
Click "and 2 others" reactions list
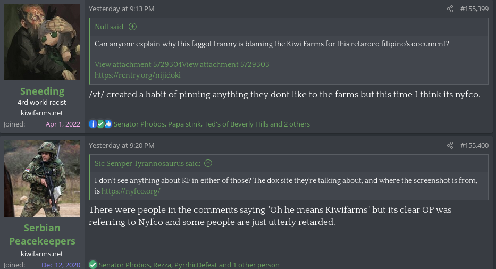[290, 124]
